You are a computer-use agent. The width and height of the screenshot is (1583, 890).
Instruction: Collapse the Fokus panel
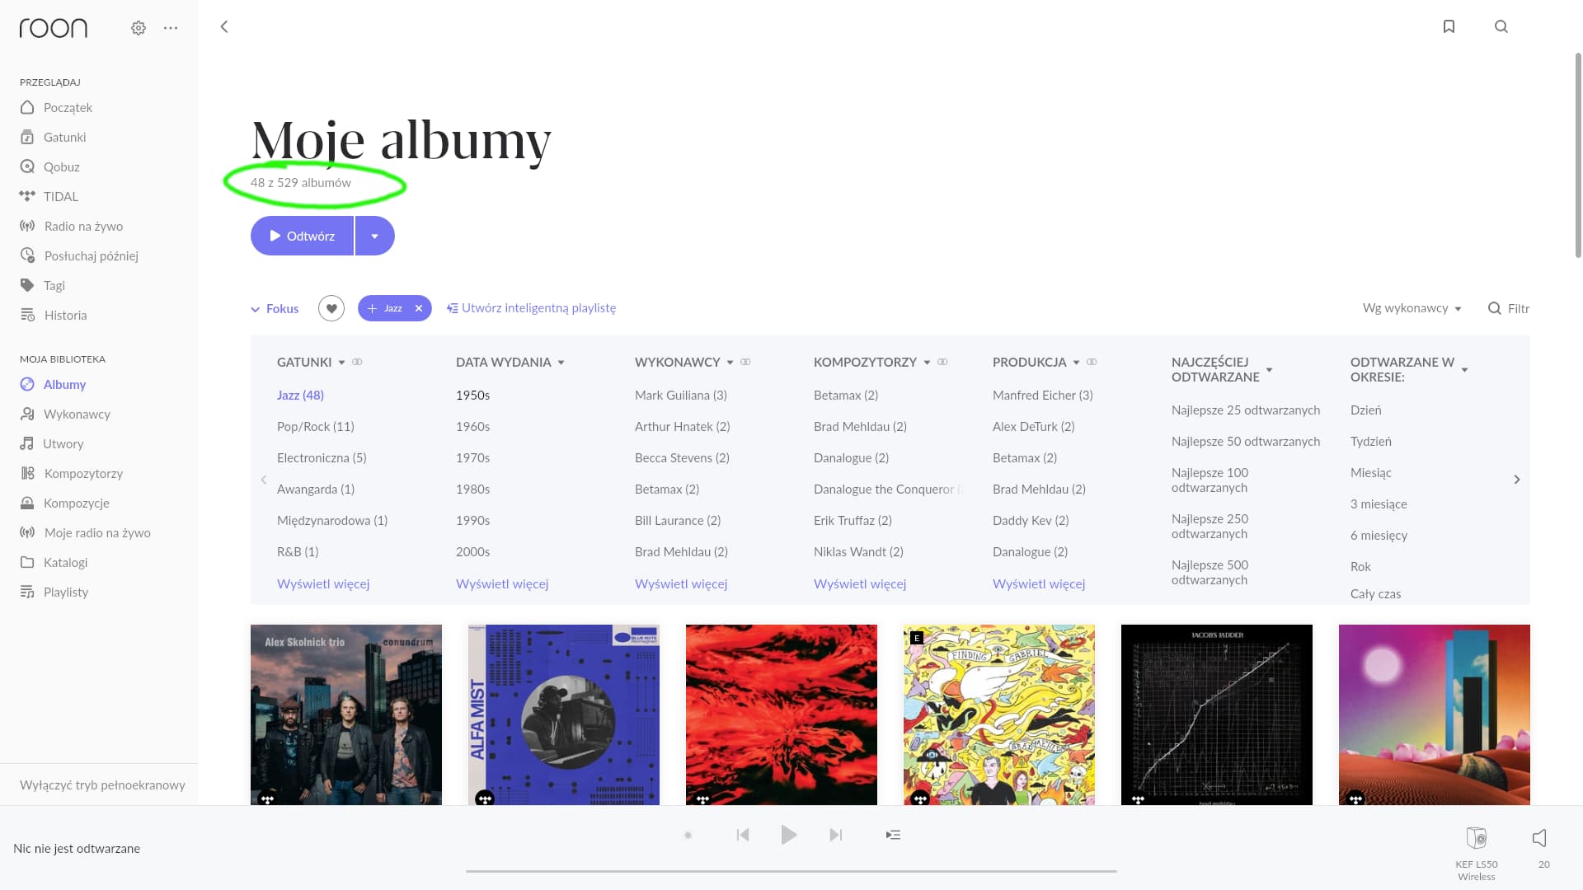(275, 309)
